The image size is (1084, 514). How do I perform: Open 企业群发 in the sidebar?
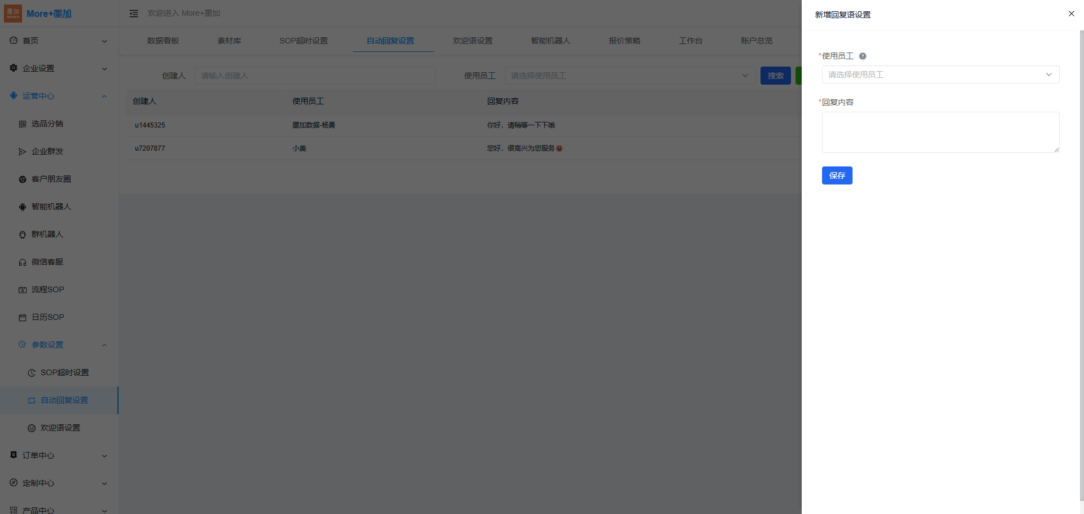pos(47,151)
